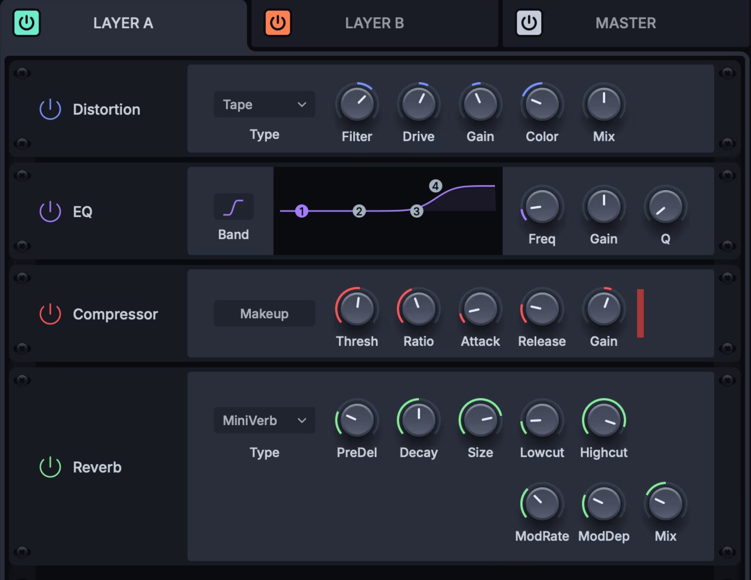
Task: Toggle Layer A power button
Action: coord(27,23)
